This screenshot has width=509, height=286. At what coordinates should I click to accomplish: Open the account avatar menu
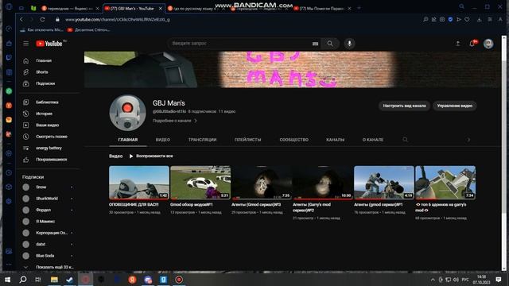point(488,44)
